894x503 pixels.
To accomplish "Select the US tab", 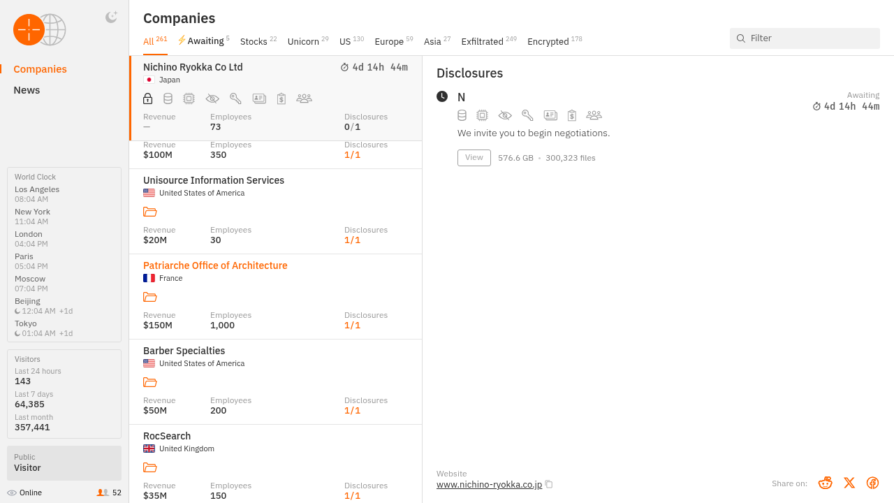I will [352, 41].
